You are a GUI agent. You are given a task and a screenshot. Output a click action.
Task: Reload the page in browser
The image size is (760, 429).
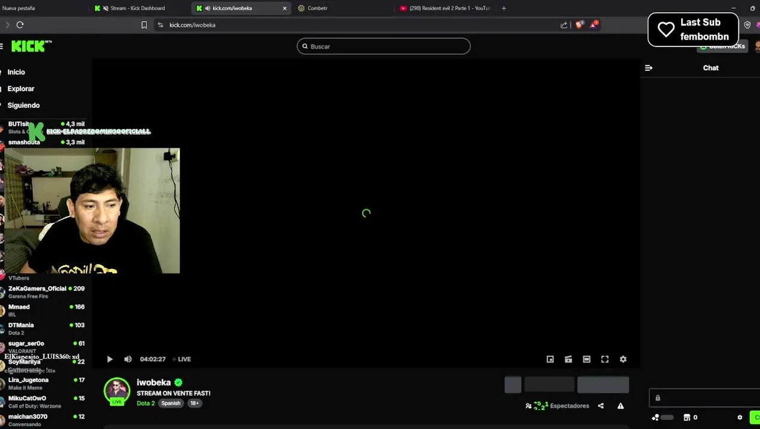(x=20, y=25)
